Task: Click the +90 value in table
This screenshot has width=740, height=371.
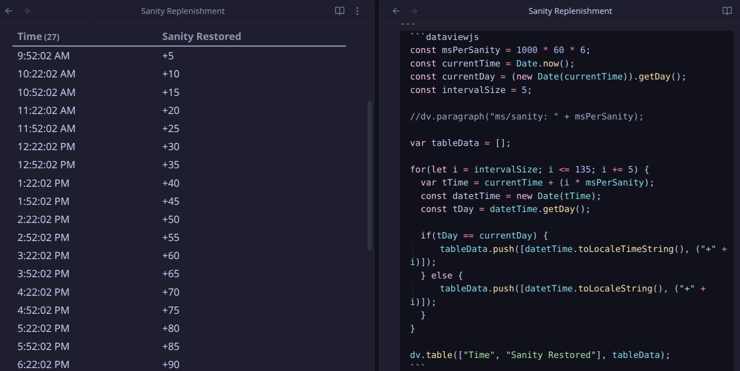Action: (x=171, y=364)
